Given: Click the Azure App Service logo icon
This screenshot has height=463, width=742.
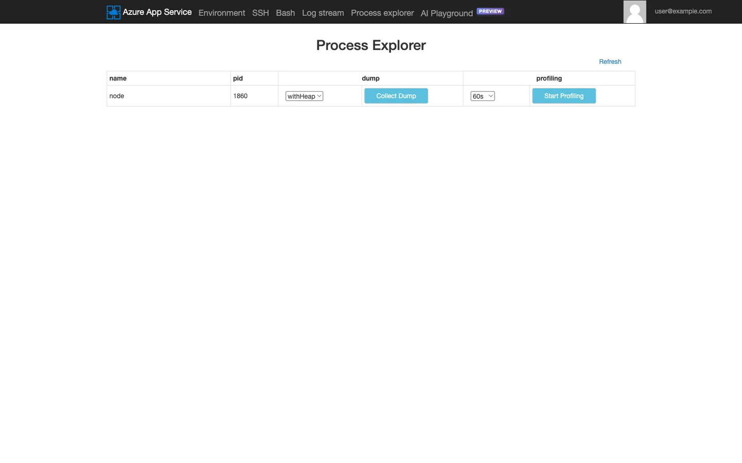Looking at the screenshot, I should click(x=113, y=12).
